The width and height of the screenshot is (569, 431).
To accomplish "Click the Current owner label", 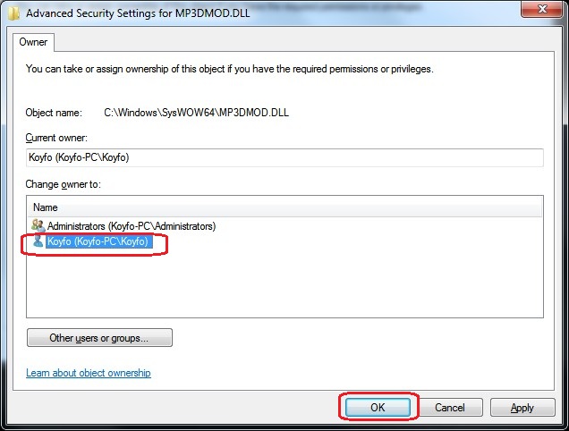I will 56,138.
